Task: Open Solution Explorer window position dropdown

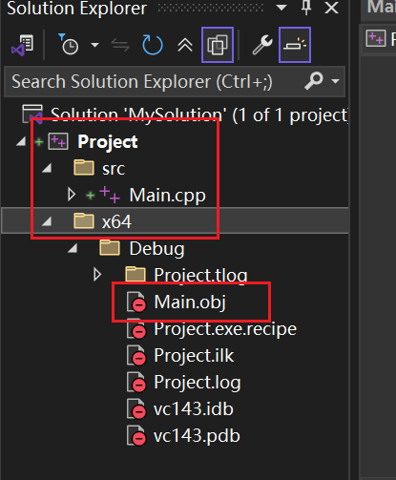Action: coord(281,8)
